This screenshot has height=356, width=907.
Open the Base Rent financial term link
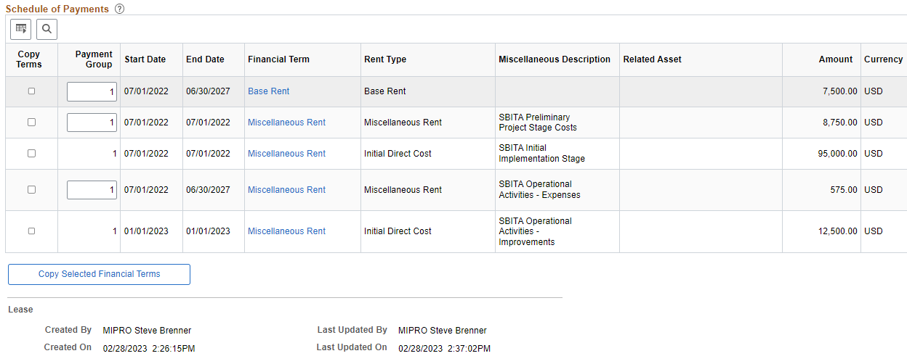[269, 91]
